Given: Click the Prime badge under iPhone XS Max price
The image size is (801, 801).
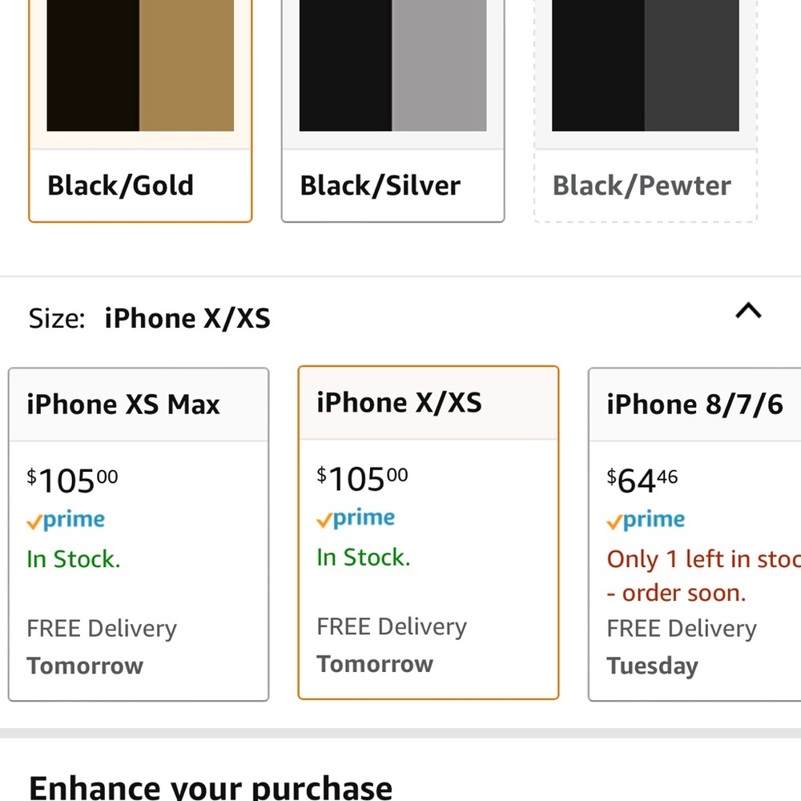Looking at the screenshot, I should click(x=66, y=520).
